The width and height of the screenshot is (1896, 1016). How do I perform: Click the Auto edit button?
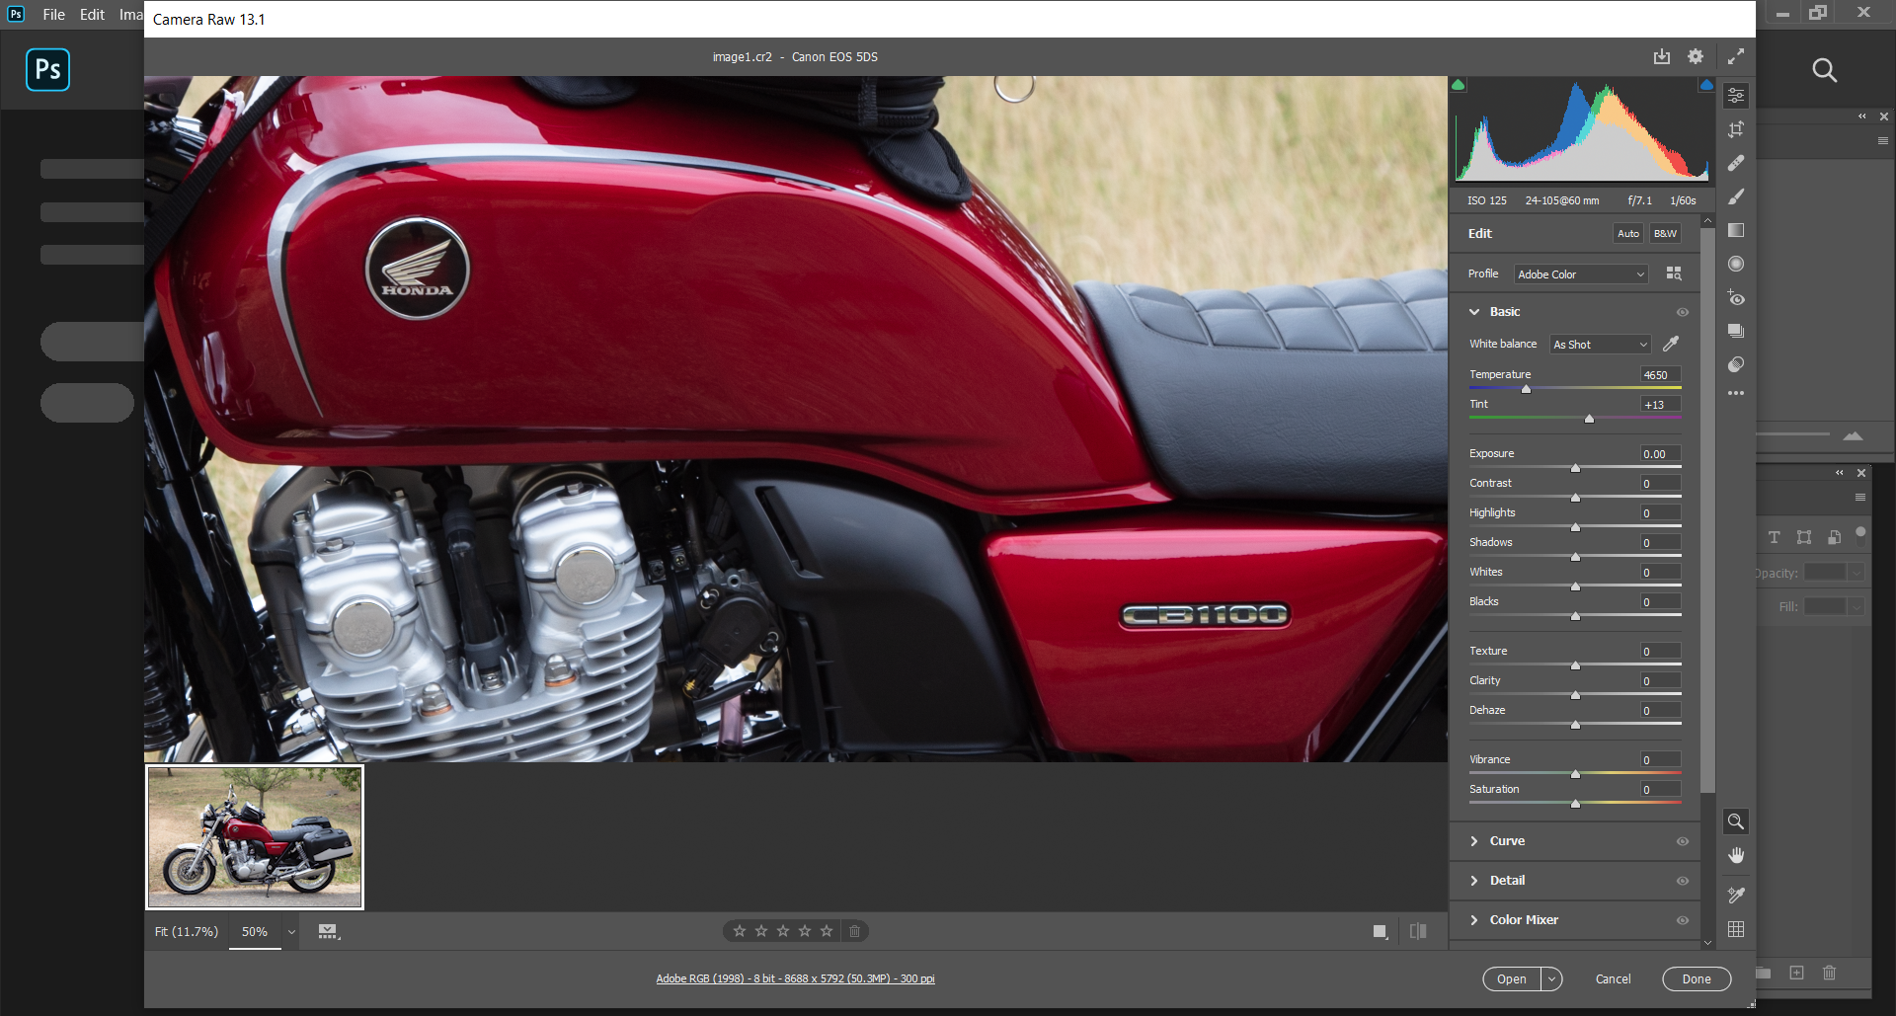1628,234
